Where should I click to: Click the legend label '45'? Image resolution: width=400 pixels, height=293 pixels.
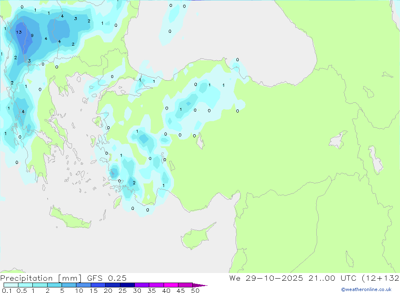[181, 291]
